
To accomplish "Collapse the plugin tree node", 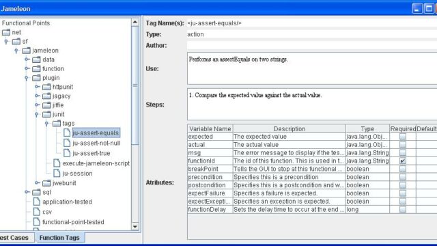I will 27,78.
